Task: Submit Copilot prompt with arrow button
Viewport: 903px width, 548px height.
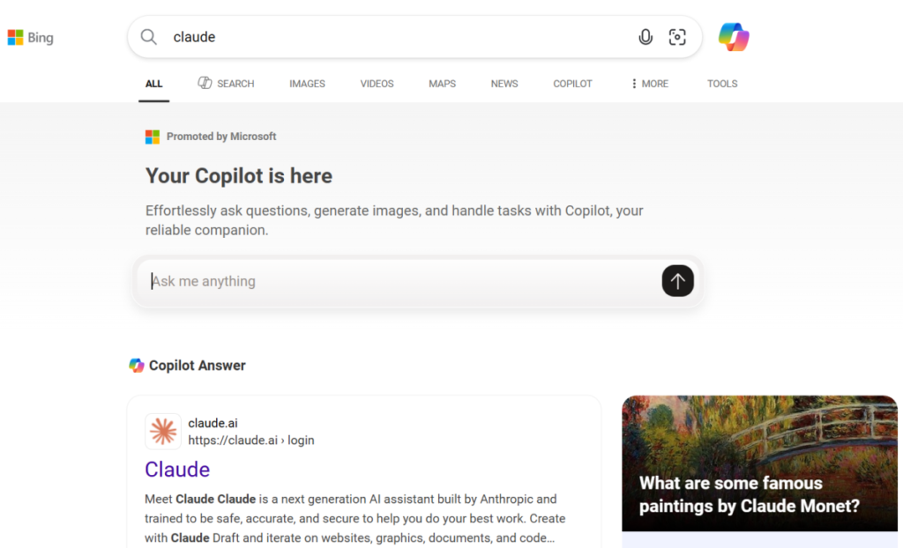Action: (x=677, y=281)
